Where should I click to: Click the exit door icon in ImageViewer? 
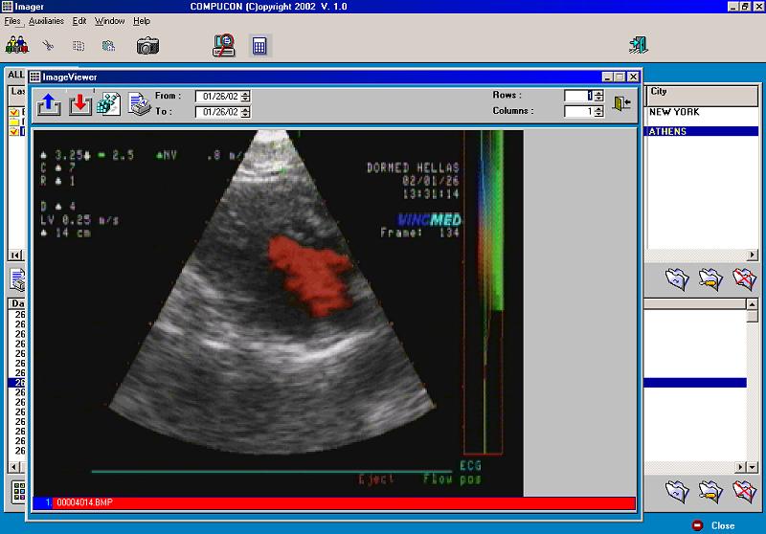pos(621,103)
